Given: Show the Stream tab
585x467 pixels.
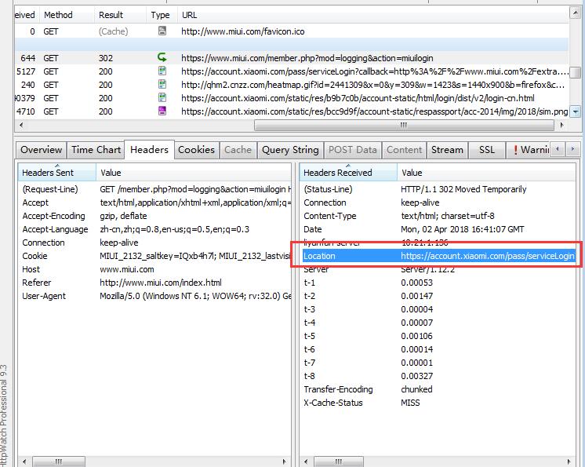Looking at the screenshot, I should (447, 150).
